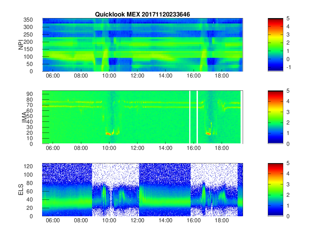
Task: Click the 14:00 tick under the NPI plot
Action: coord(166,76)
